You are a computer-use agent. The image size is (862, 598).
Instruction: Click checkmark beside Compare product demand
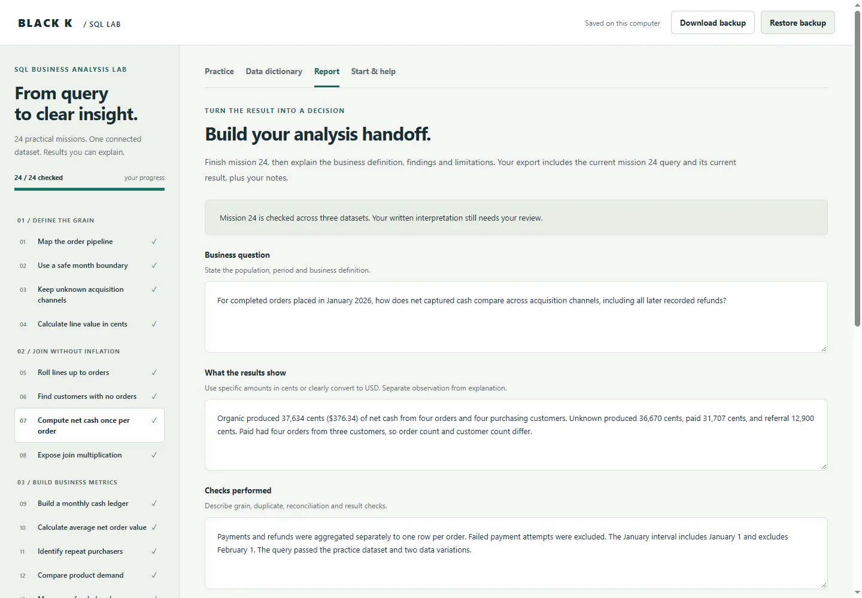pyautogui.click(x=154, y=575)
